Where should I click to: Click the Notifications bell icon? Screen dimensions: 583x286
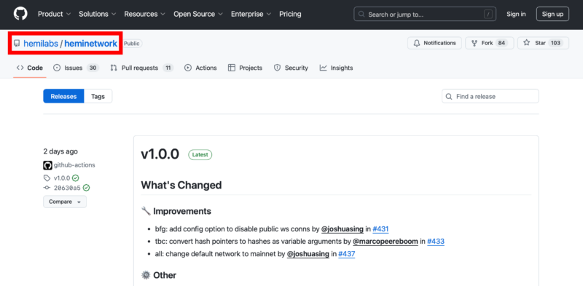(417, 43)
